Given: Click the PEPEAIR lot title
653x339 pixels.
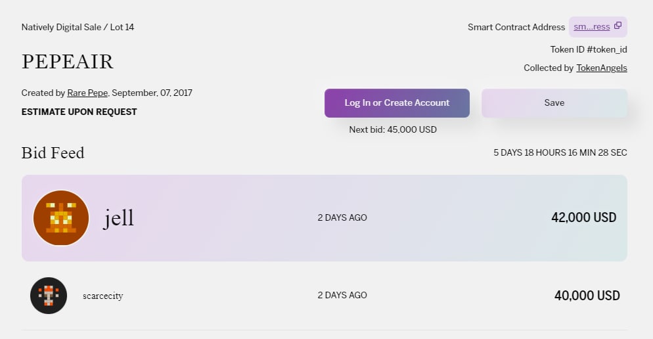Looking at the screenshot, I should [x=68, y=62].
